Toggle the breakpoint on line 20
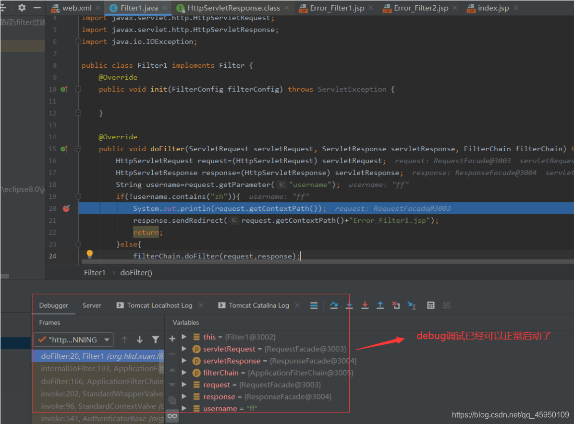The width and height of the screenshot is (574, 424). tap(66, 208)
